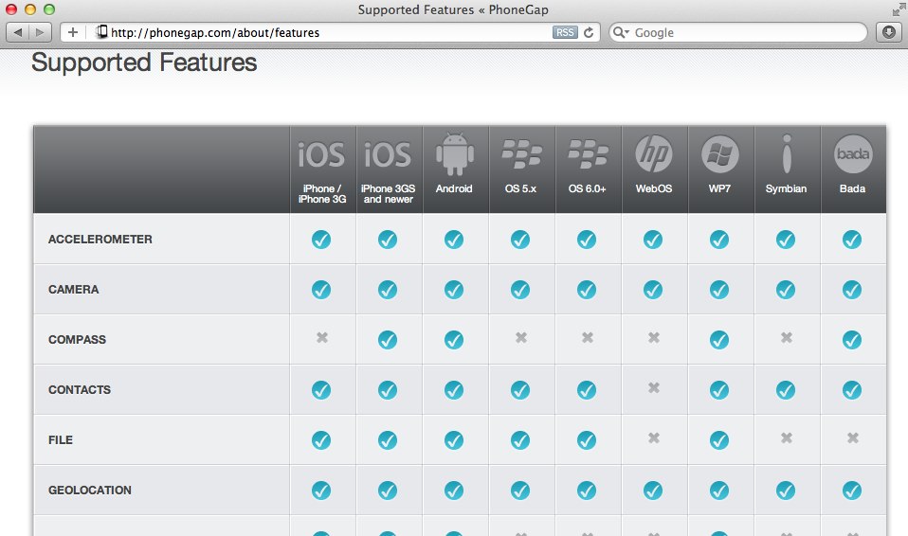Click the OS 5.x column label
The height and width of the screenshot is (536, 908).
click(520, 188)
